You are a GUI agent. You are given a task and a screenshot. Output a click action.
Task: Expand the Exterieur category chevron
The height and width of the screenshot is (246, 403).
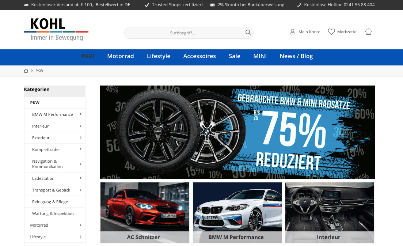[80, 137]
